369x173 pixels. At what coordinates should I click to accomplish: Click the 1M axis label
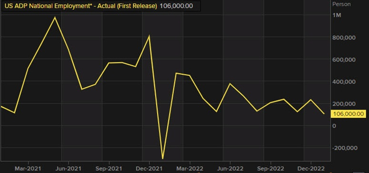pos(337,15)
